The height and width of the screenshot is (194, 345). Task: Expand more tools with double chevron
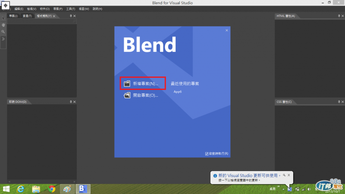[3, 39]
